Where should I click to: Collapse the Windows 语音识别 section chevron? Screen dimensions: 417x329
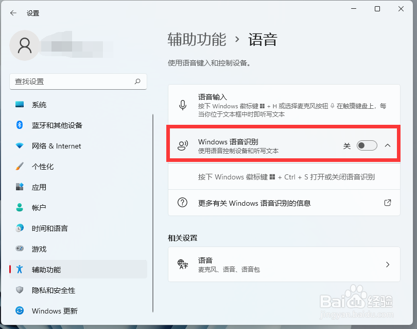click(x=388, y=145)
